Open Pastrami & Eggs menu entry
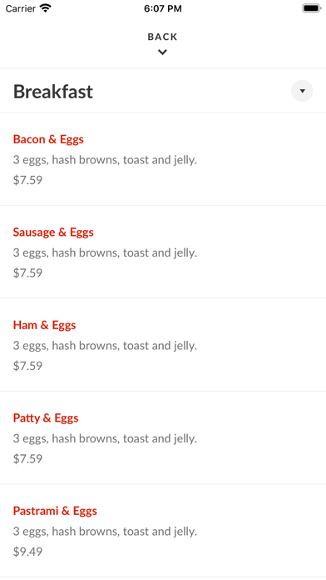The width and height of the screenshot is (326, 580). (x=163, y=531)
